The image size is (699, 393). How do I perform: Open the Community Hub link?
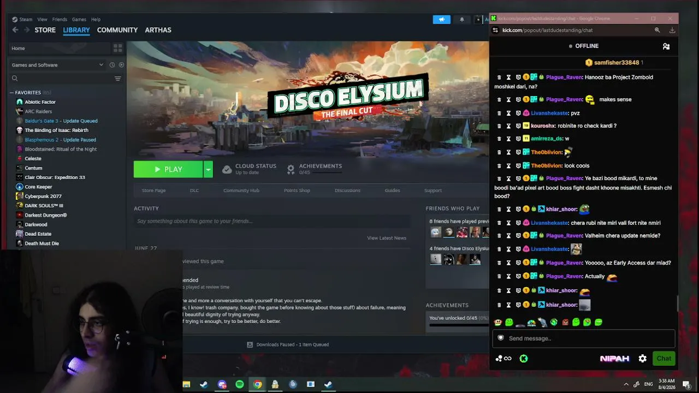coord(241,190)
